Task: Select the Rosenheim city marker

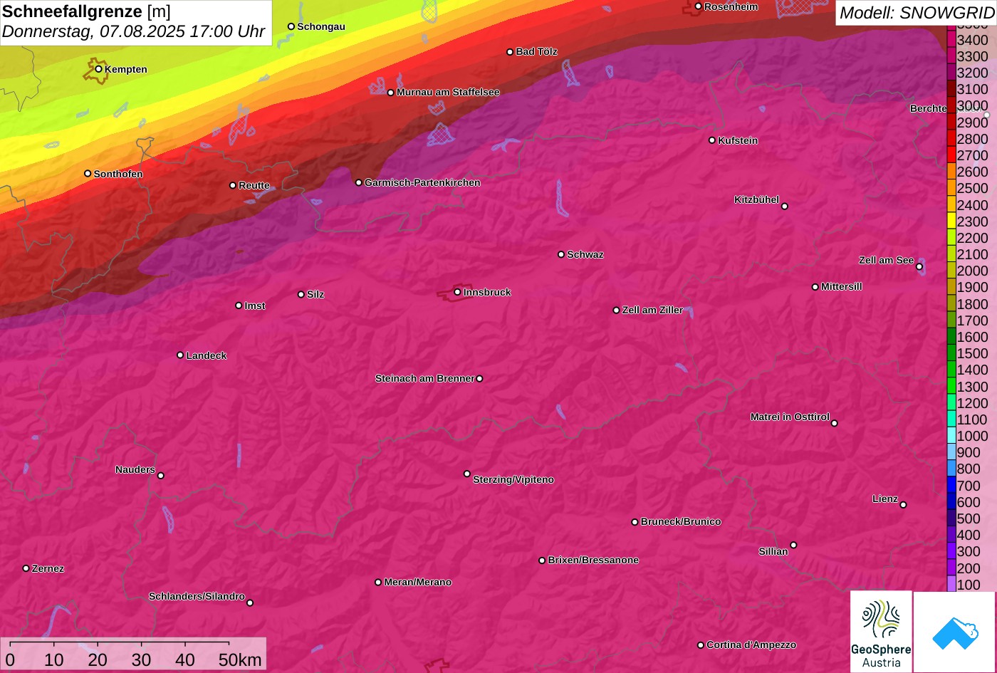Action: point(699,6)
